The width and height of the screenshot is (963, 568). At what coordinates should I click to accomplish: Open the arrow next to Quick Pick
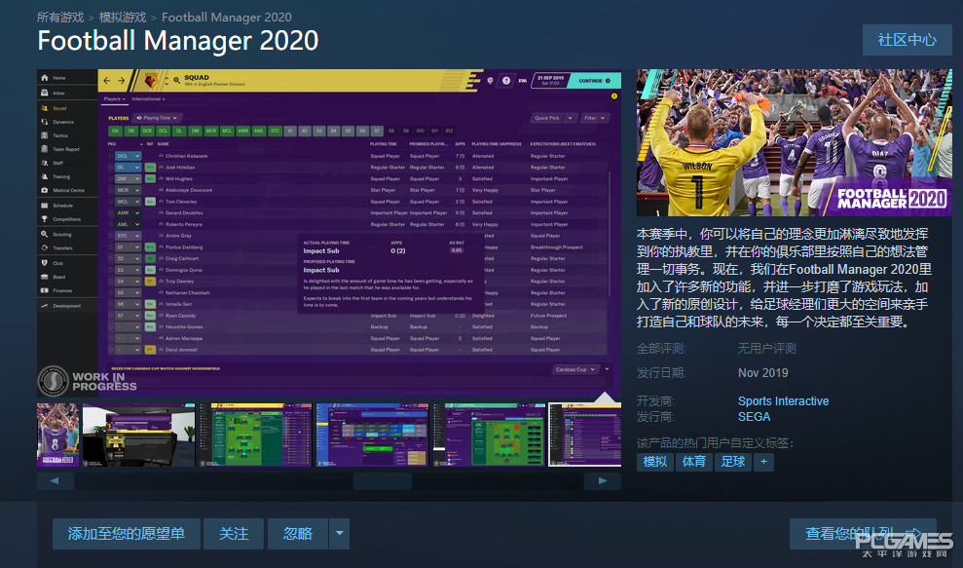(570, 118)
